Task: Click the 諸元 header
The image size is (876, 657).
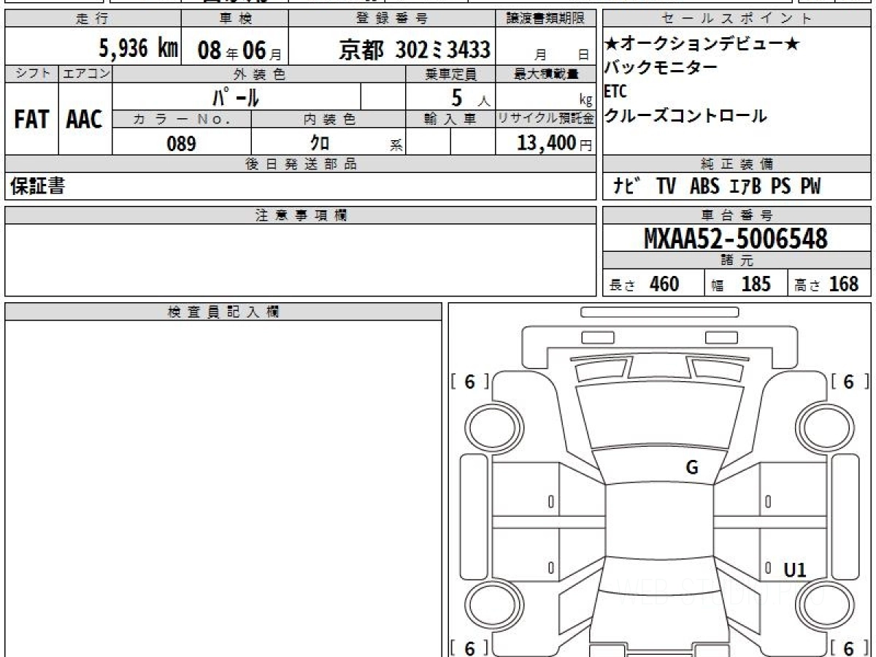Action: (x=737, y=261)
